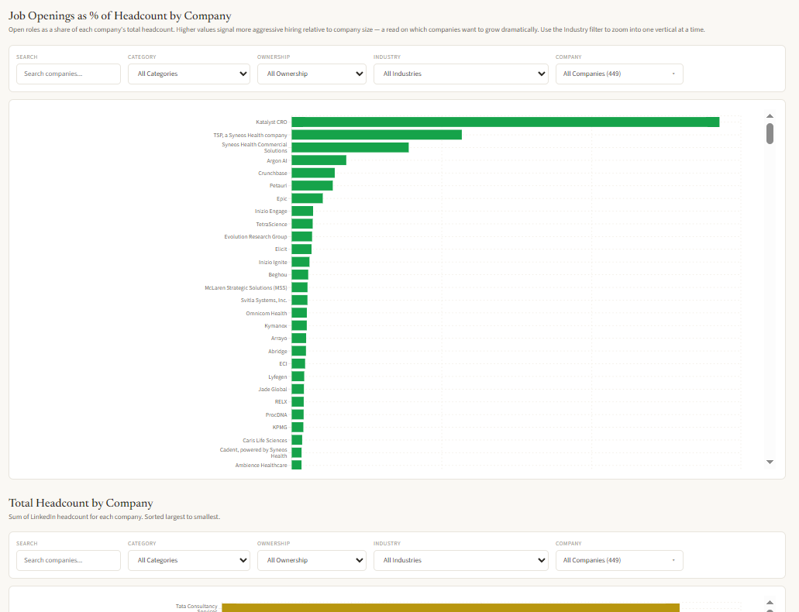Viewport: 799px width, 612px height.
Task: Click the Ambience Healthcare label
Action: point(261,466)
